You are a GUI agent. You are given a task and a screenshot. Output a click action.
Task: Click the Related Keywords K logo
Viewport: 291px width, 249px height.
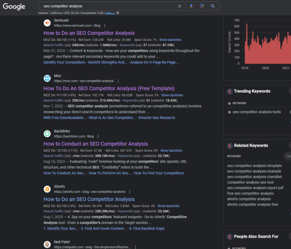(230, 145)
